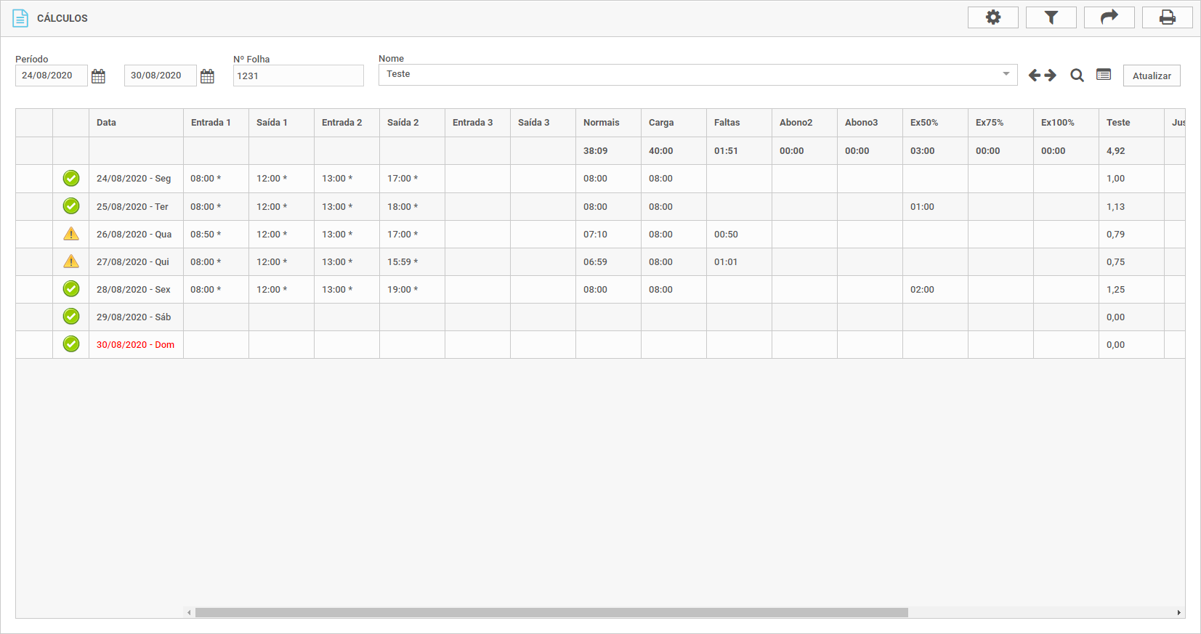Click green check status on 24/08/2020 row

coord(71,178)
